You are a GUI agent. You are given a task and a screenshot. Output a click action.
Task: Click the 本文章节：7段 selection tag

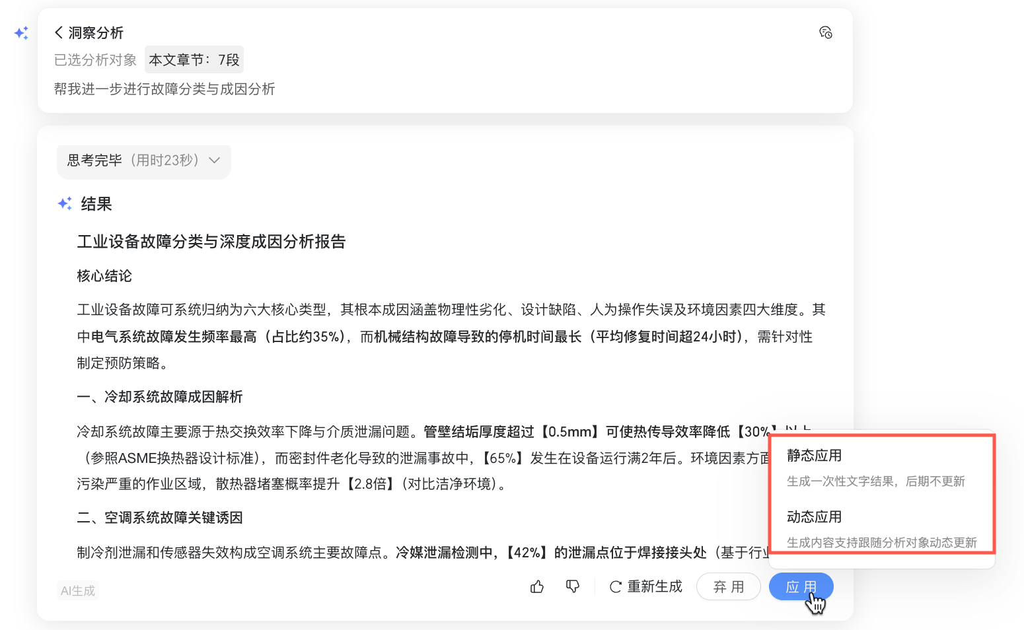(194, 59)
